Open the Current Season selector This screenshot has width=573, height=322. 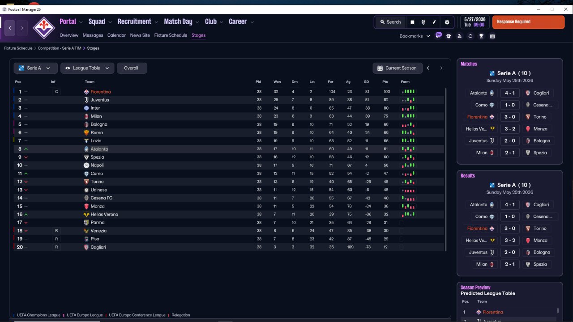398,68
